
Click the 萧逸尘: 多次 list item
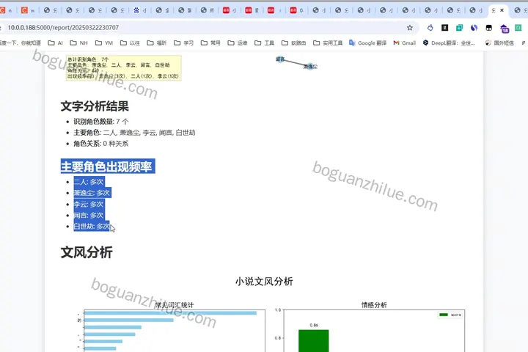(92, 193)
